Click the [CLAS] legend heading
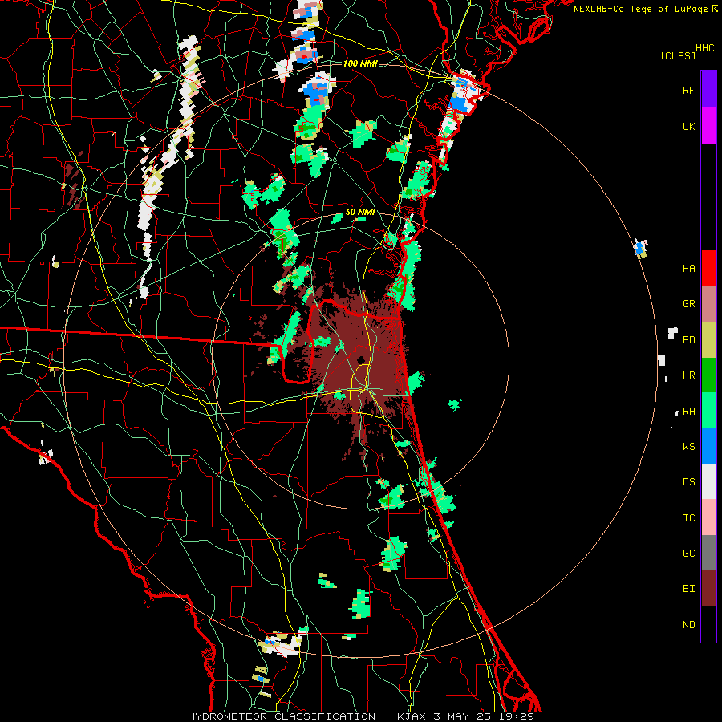This screenshot has width=722, height=722. [678, 55]
